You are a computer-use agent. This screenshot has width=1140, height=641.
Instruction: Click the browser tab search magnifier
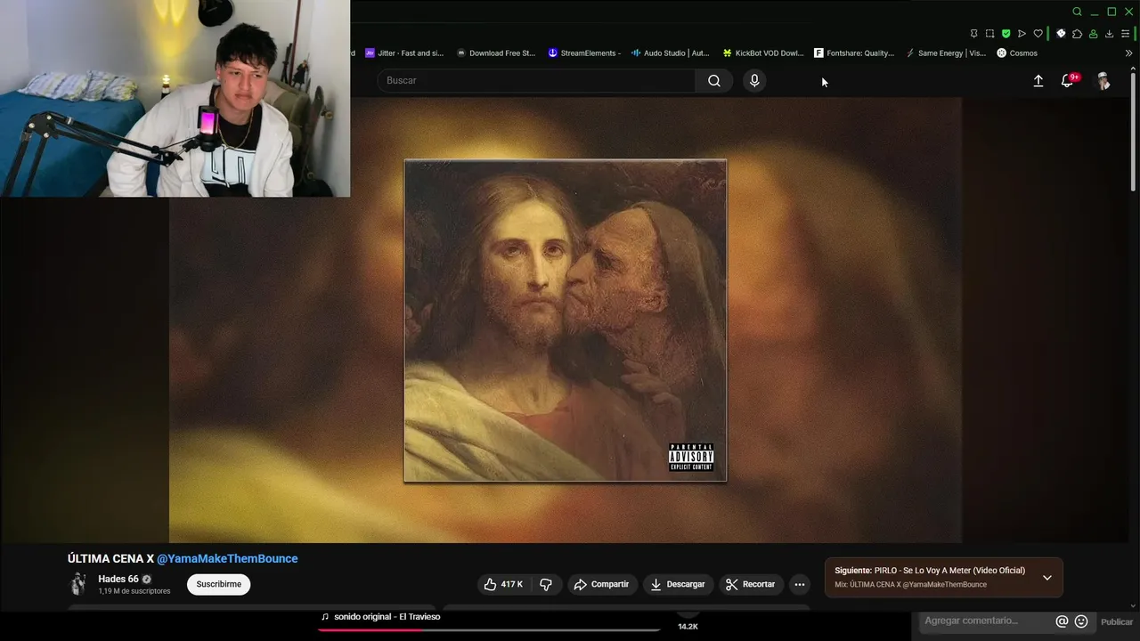point(1077,12)
